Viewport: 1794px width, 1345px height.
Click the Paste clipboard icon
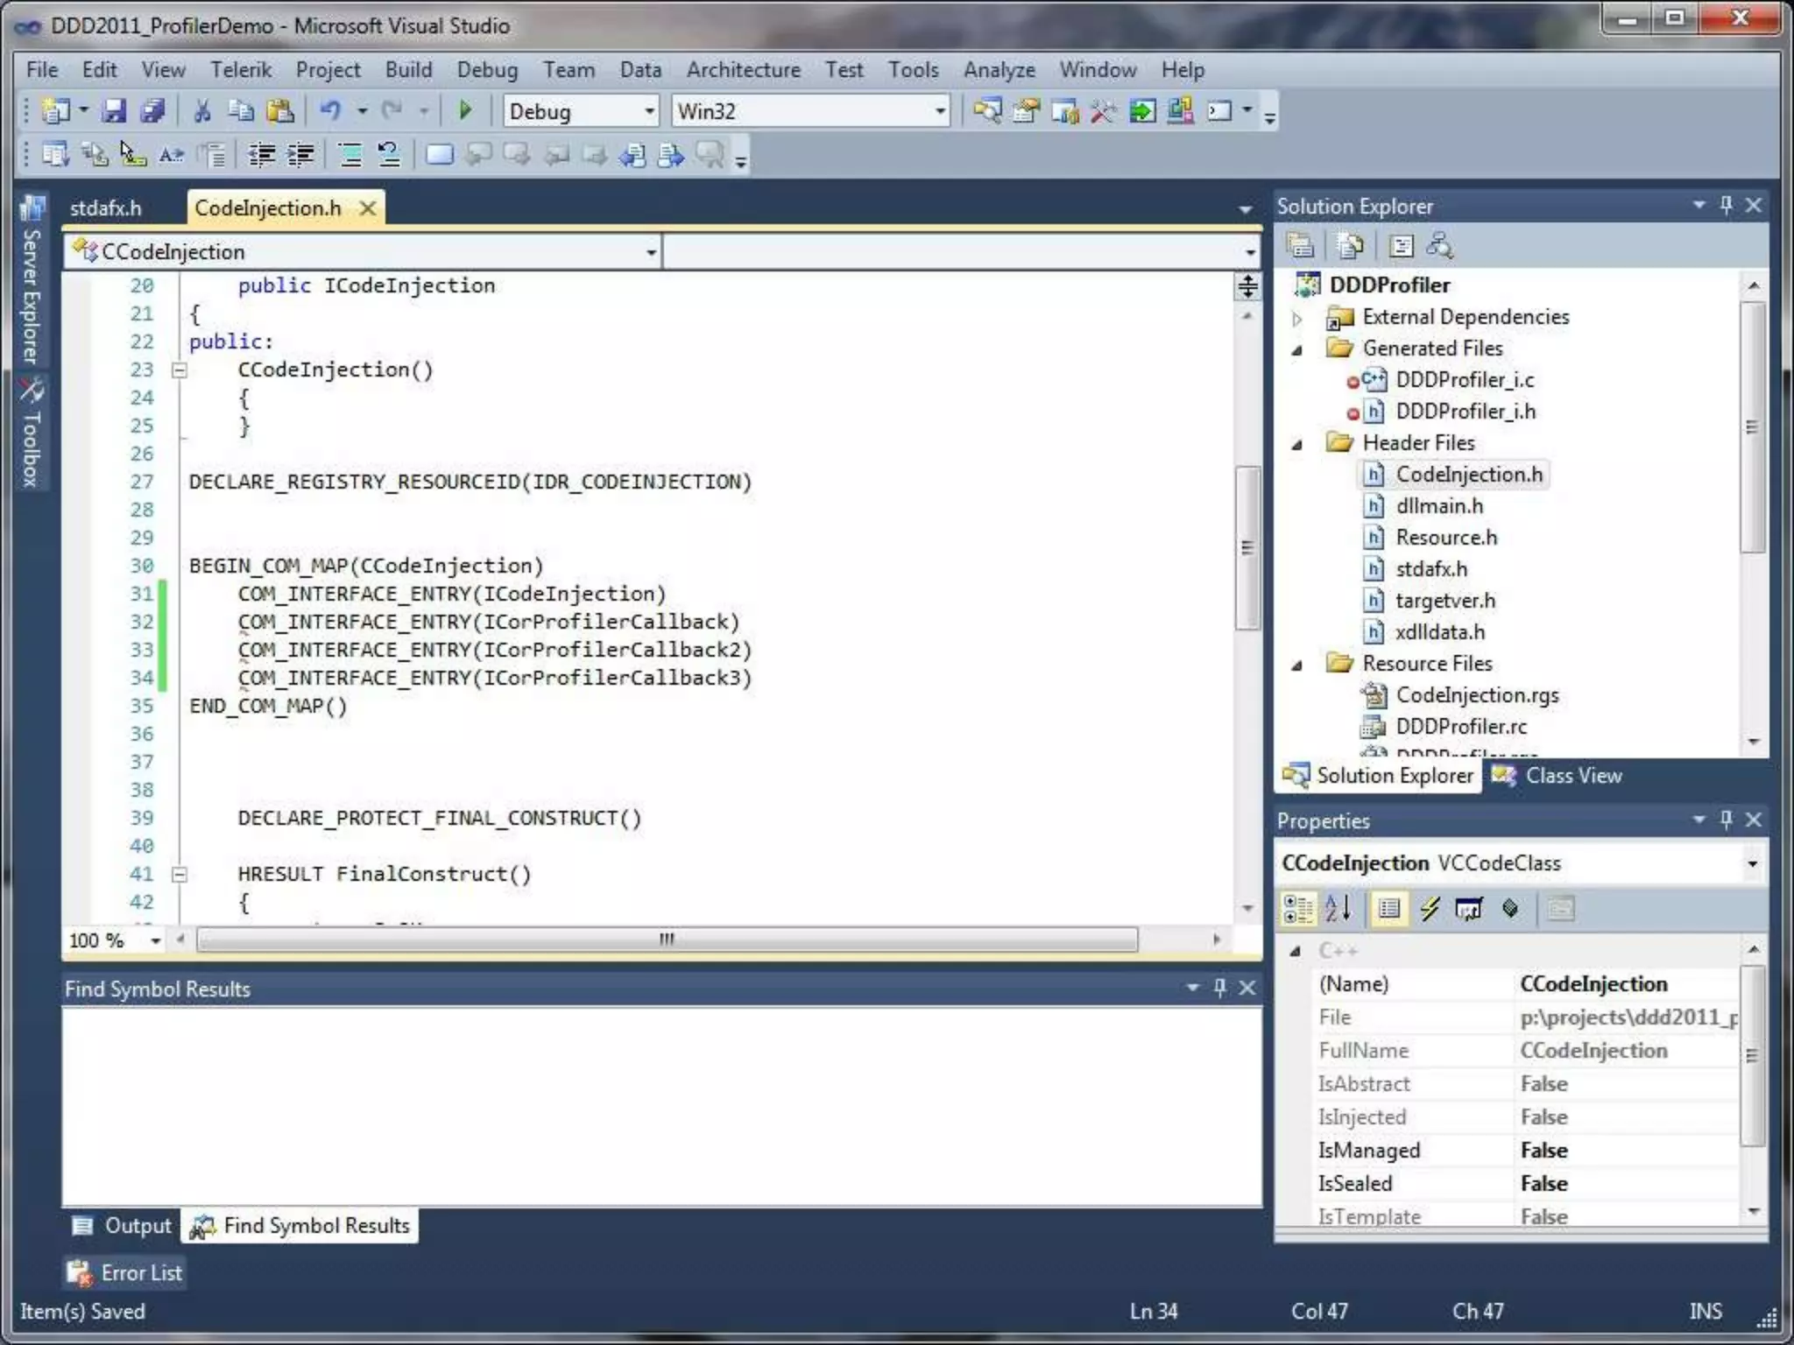tap(280, 111)
